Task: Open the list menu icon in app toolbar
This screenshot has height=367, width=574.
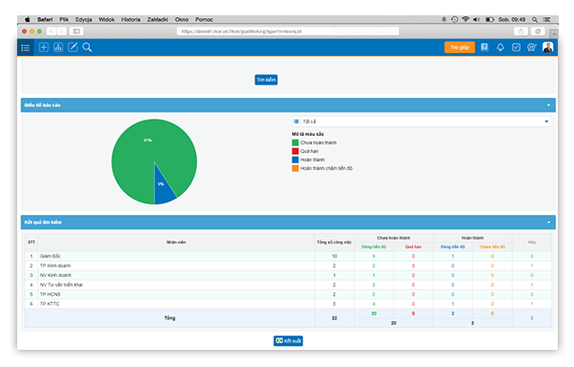Action: pyautogui.click(x=25, y=48)
